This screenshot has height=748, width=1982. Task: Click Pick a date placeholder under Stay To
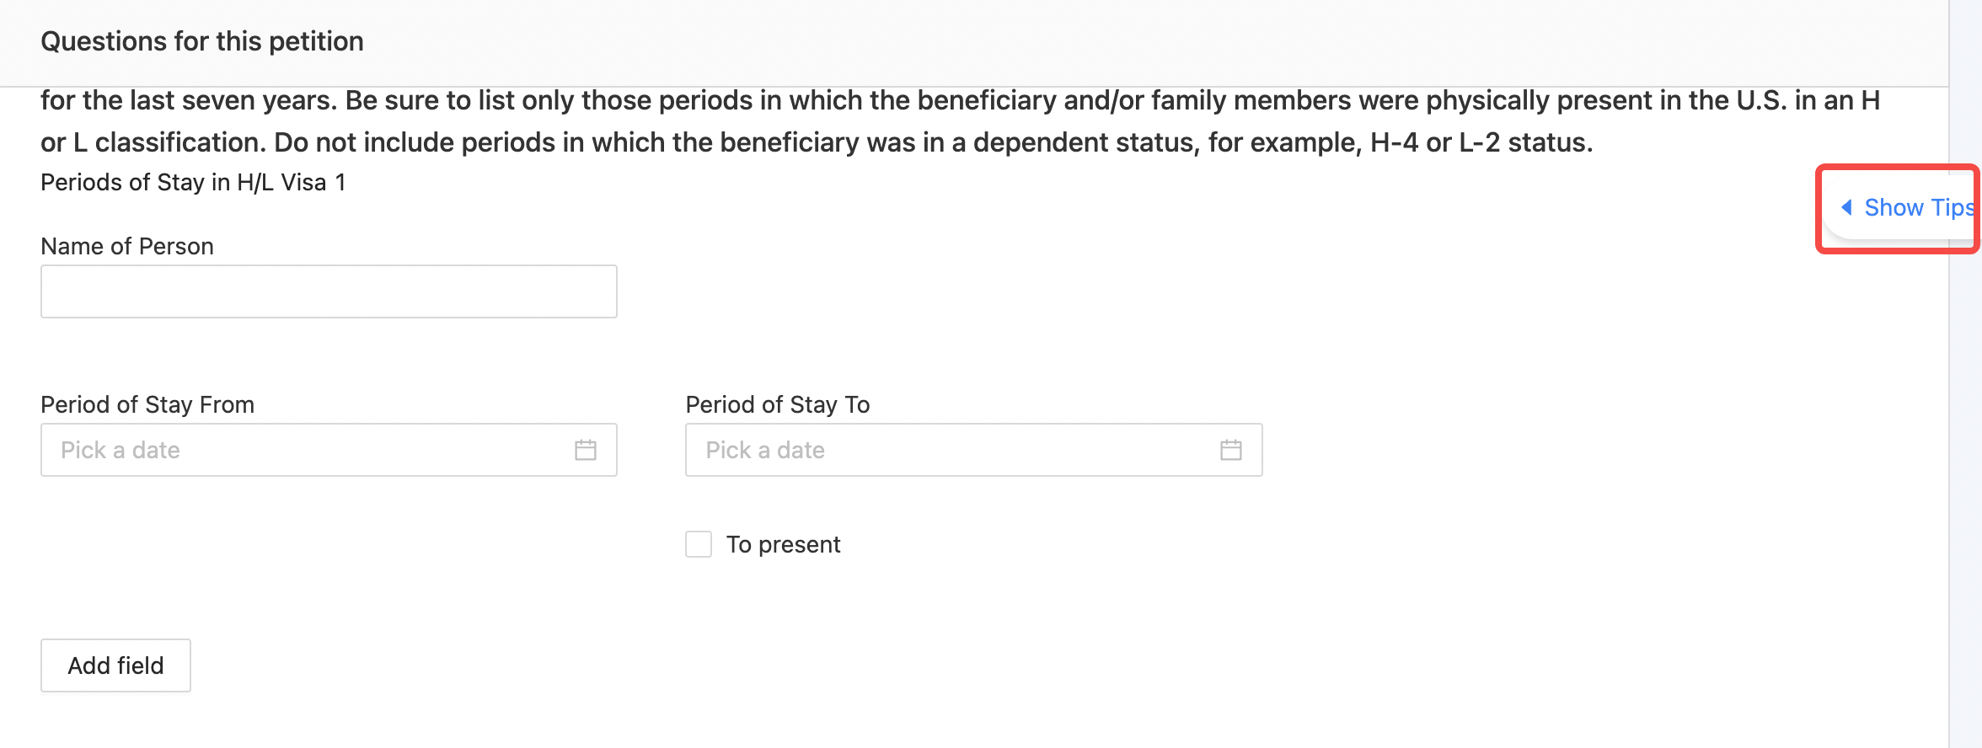(x=765, y=450)
